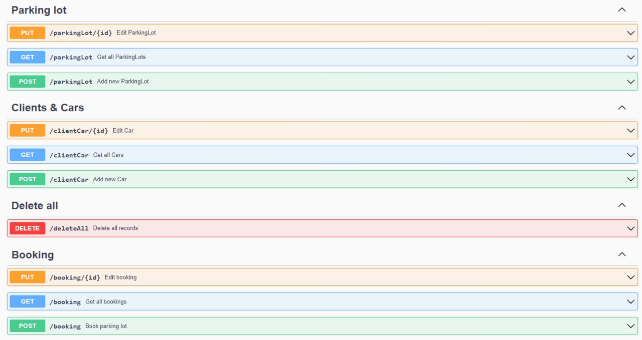Select the Booking section heading

[33, 255]
